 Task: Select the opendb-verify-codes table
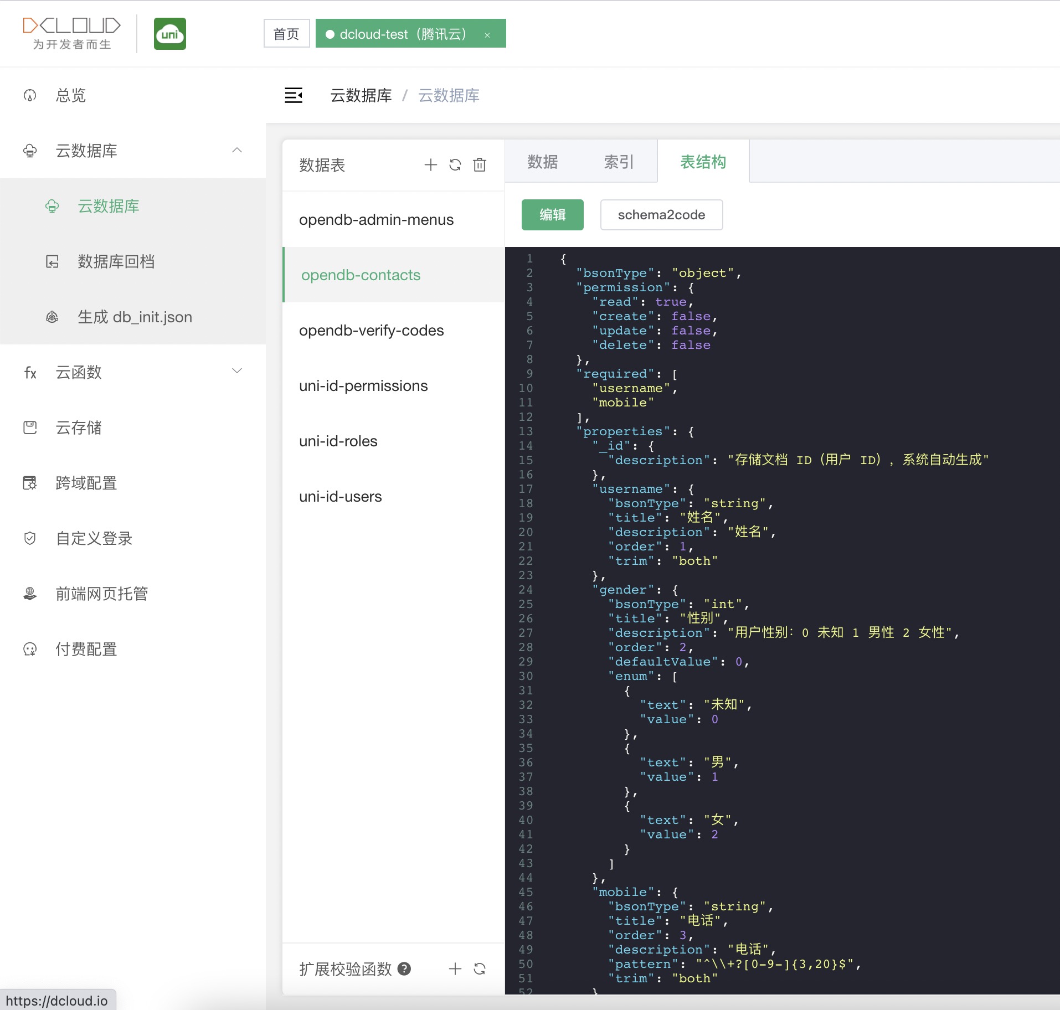tap(371, 330)
